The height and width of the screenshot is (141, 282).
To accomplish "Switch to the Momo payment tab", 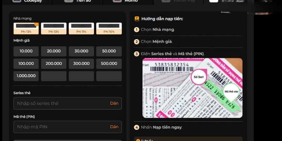I will (128, 1).
